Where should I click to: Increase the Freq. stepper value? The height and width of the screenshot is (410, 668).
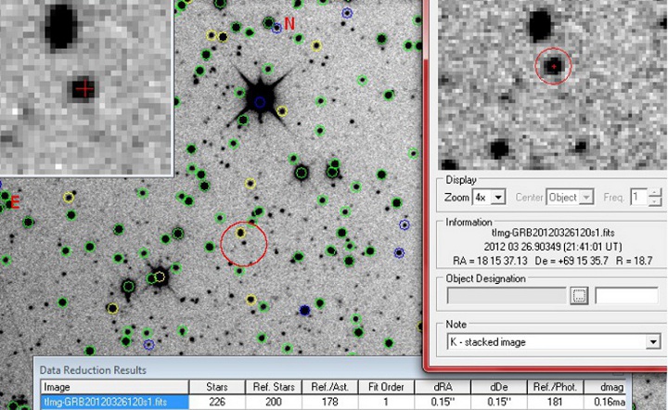click(655, 194)
